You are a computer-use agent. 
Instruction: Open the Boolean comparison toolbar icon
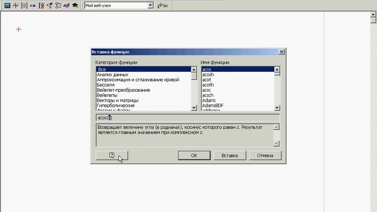point(49,5)
